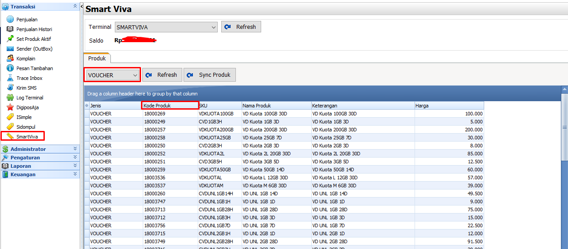Click the ISimple tag icon
This screenshot has height=249, width=568.
[10, 117]
